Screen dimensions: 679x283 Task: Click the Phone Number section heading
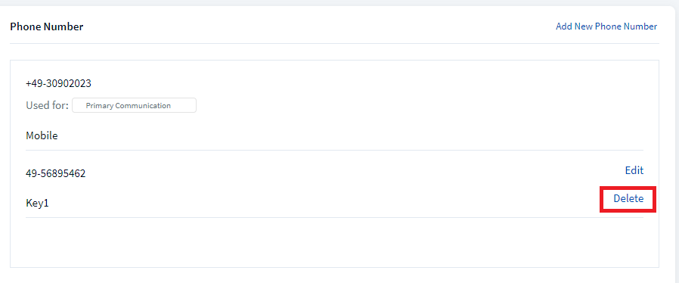[x=47, y=27]
